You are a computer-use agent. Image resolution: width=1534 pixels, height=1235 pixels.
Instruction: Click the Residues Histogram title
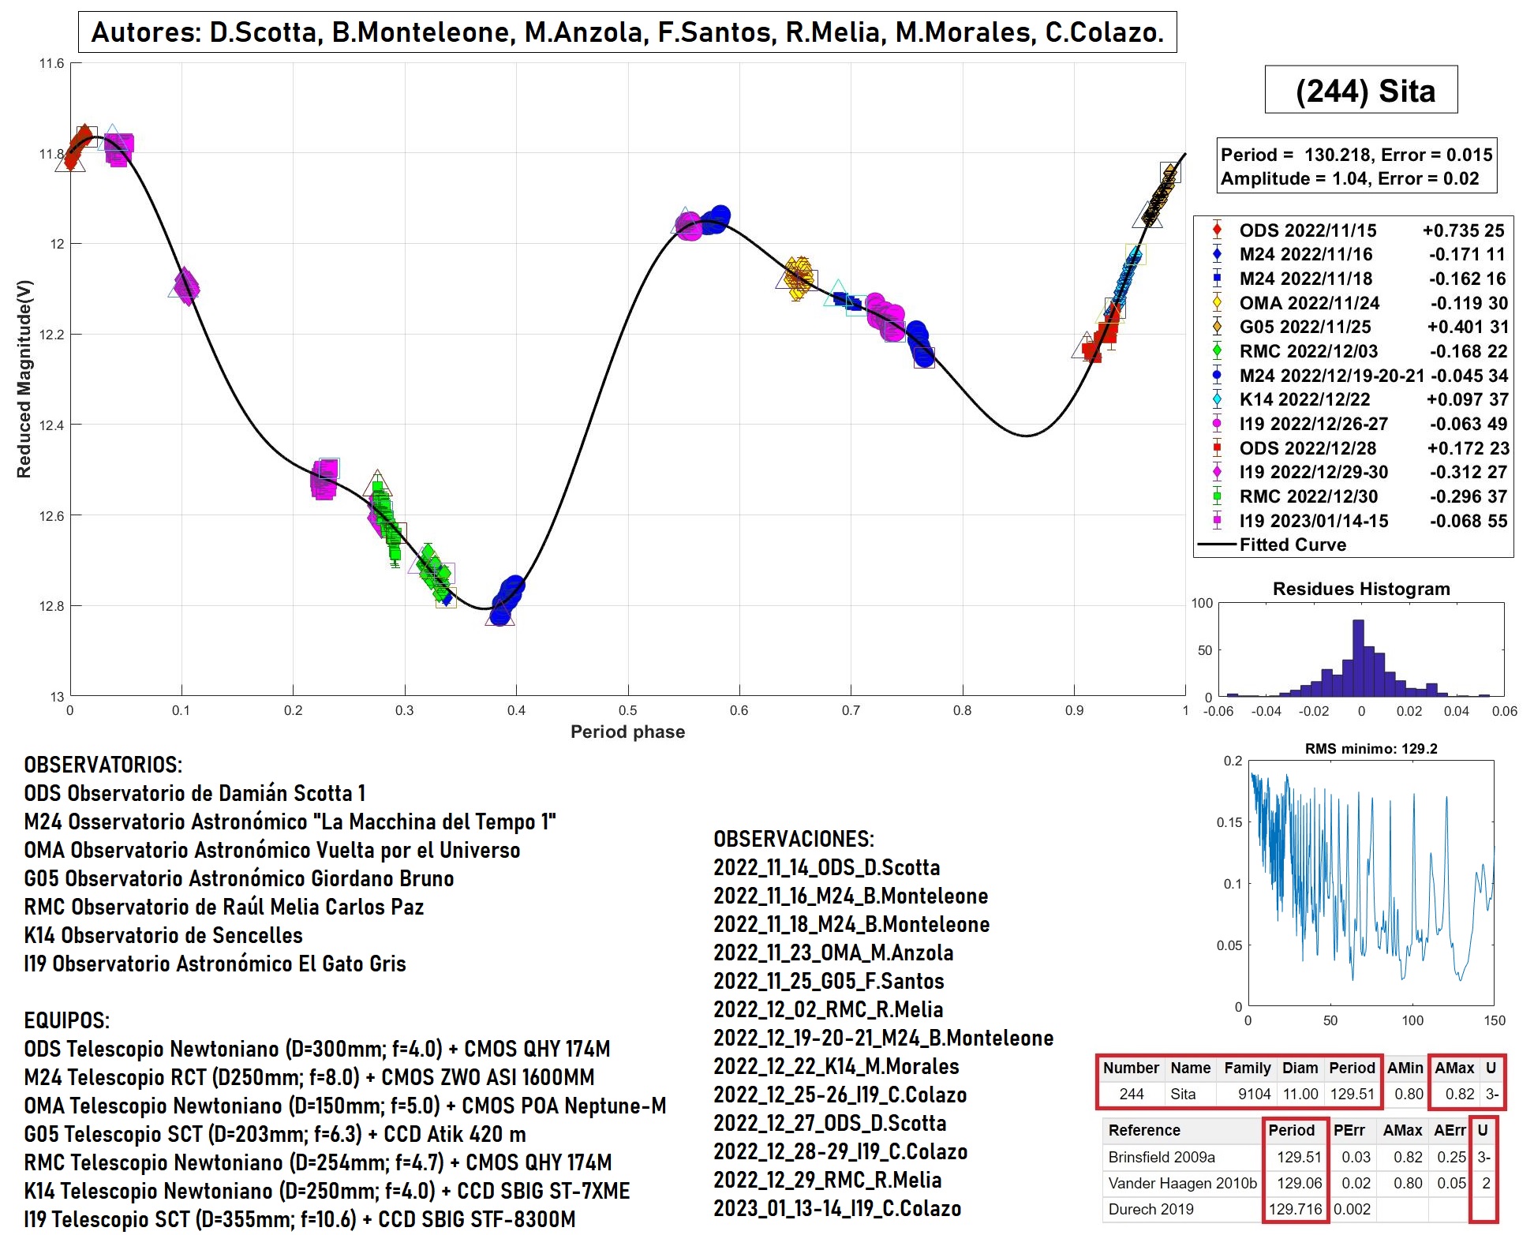1361,589
